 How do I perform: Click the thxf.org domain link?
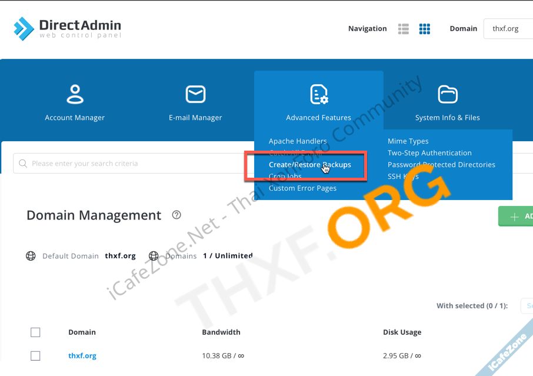82,355
